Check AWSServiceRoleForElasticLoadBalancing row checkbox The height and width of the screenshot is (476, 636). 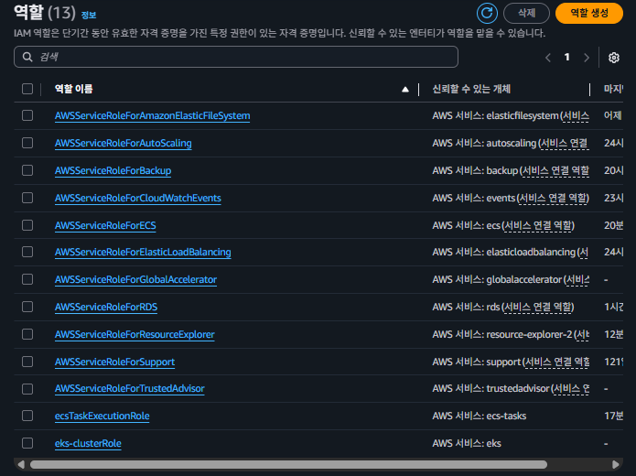(x=27, y=252)
